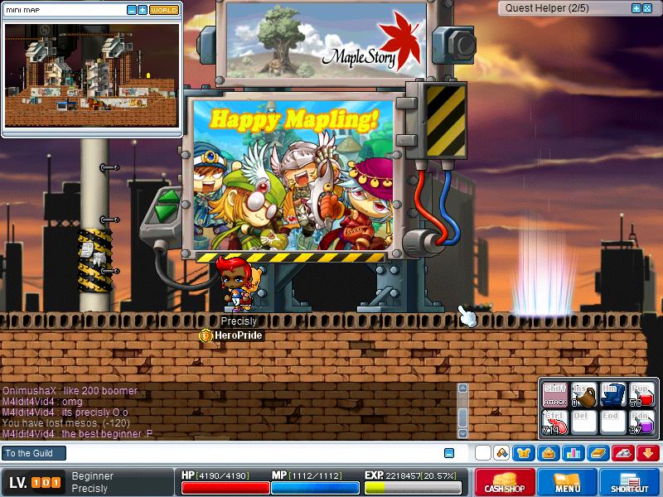Viewport: 663px width, 497px height.
Task: Click chat line 'M4ldit4Vid4 : omg'
Action: 42,402
